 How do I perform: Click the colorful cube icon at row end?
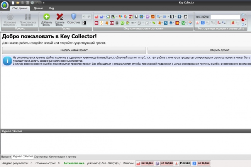pyautogui.click(x=190, y=23)
